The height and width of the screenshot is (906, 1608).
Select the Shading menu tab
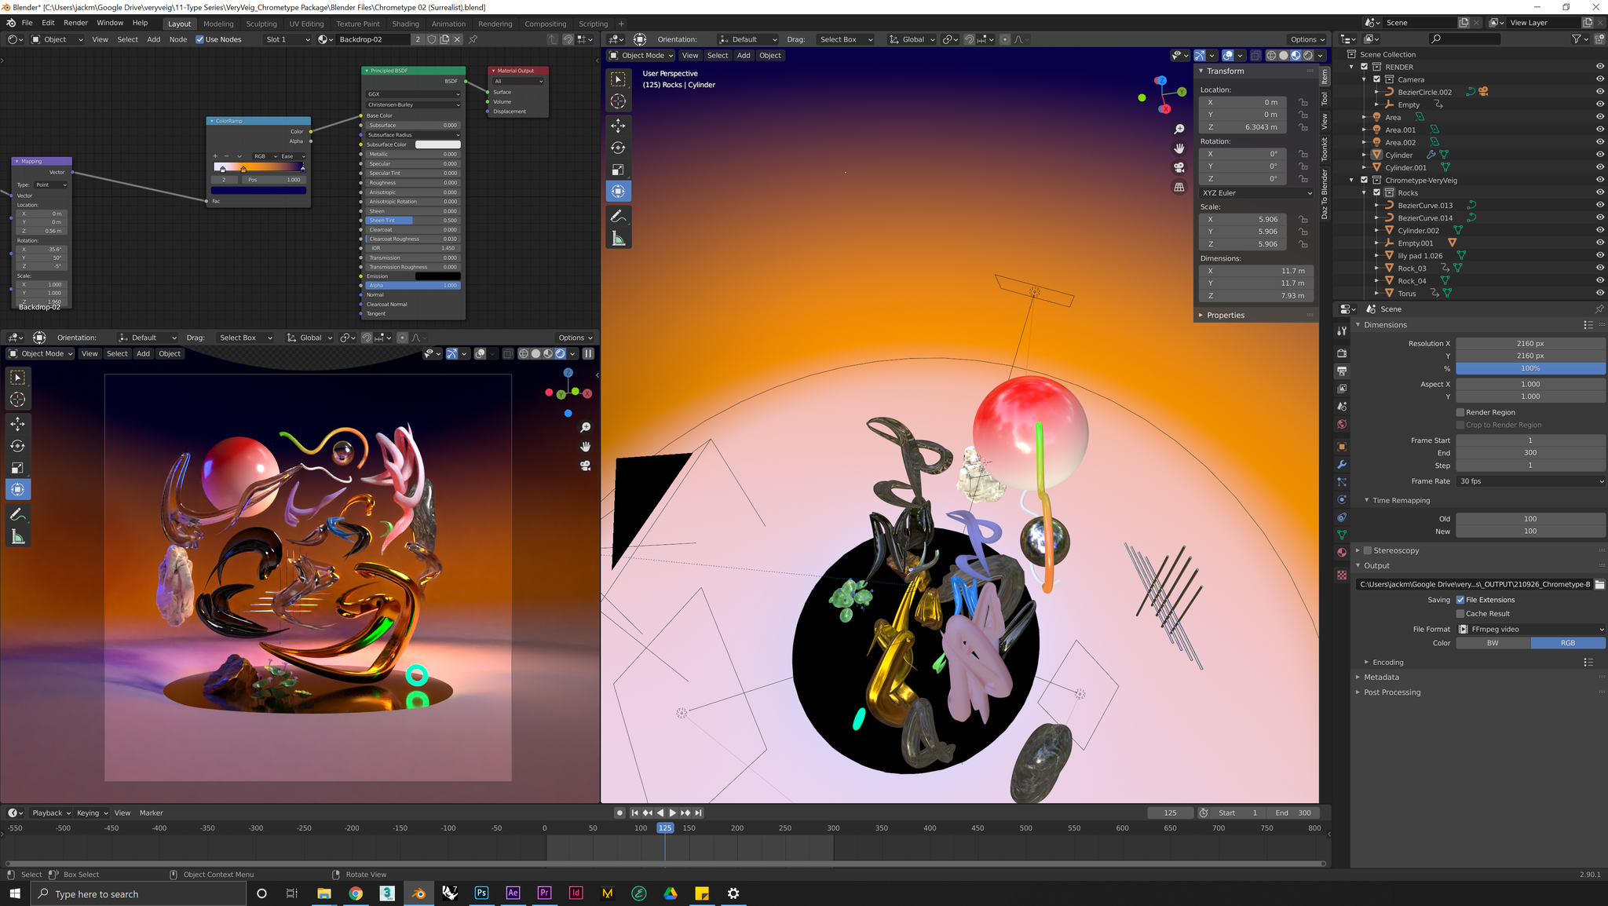point(407,22)
